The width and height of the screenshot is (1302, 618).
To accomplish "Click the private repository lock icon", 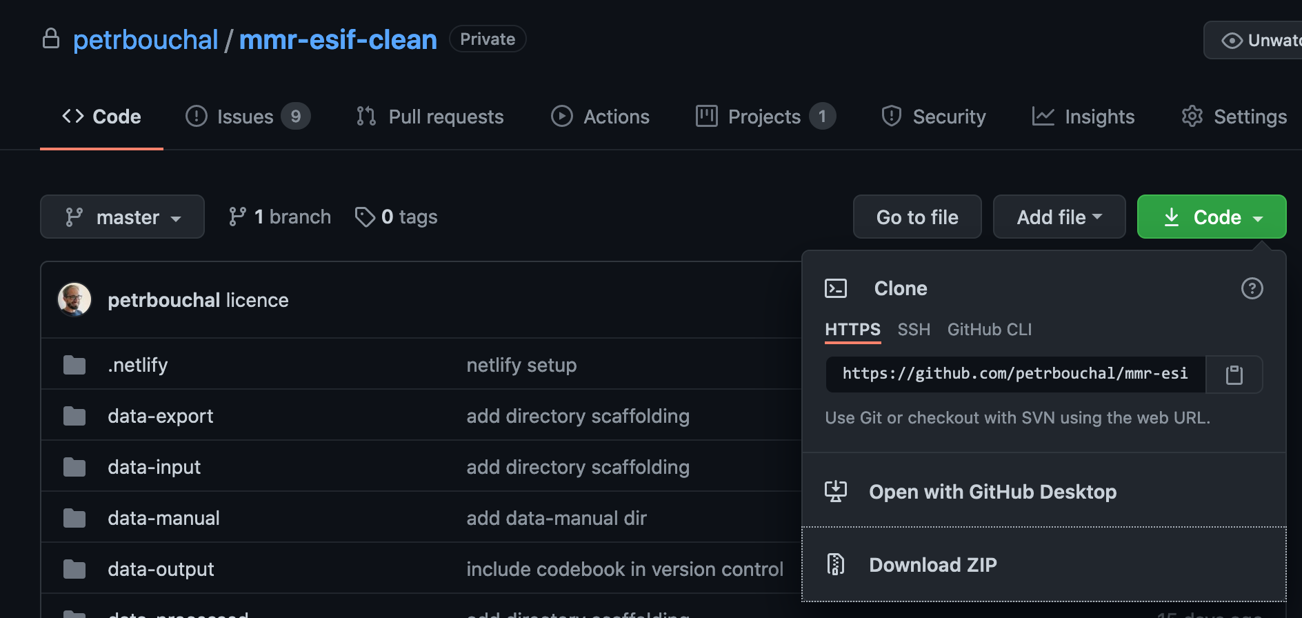I will pyautogui.click(x=51, y=39).
